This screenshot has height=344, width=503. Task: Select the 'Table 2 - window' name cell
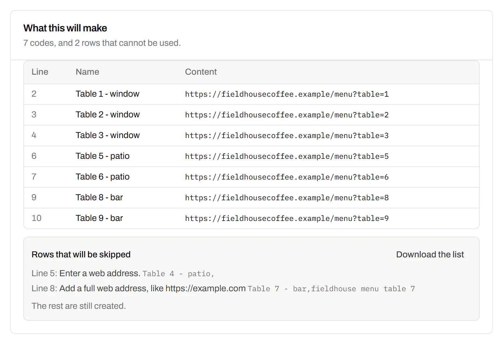(x=108, y=115)
